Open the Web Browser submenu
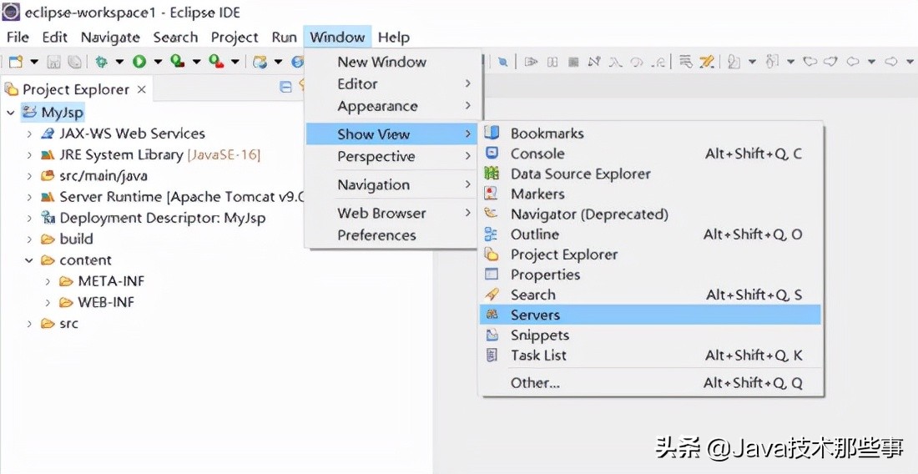This screenshot has width=918, height=474. click(391, 213)
